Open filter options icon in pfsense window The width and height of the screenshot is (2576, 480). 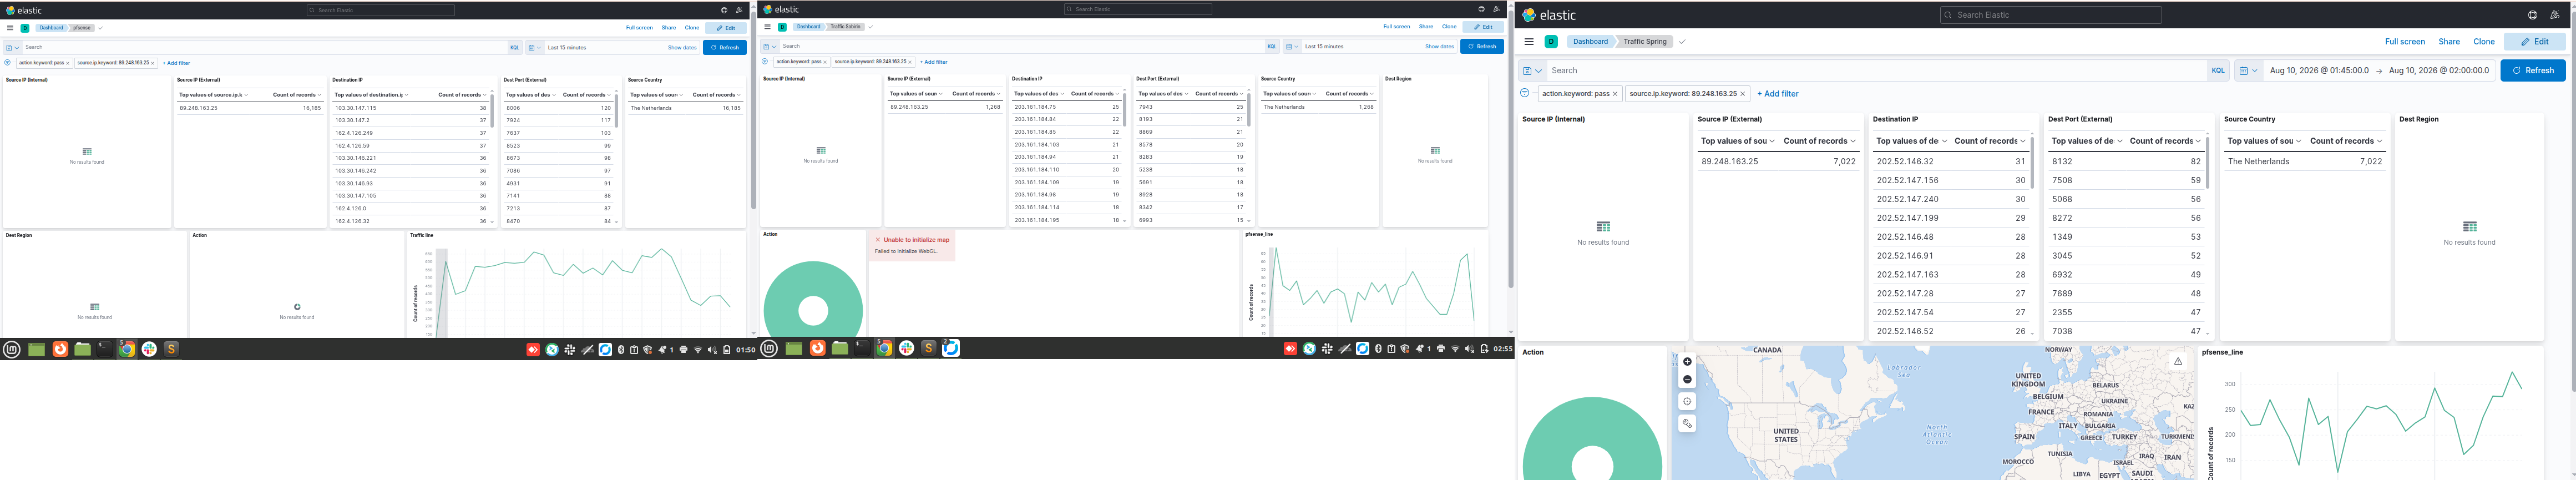[8, 63]
